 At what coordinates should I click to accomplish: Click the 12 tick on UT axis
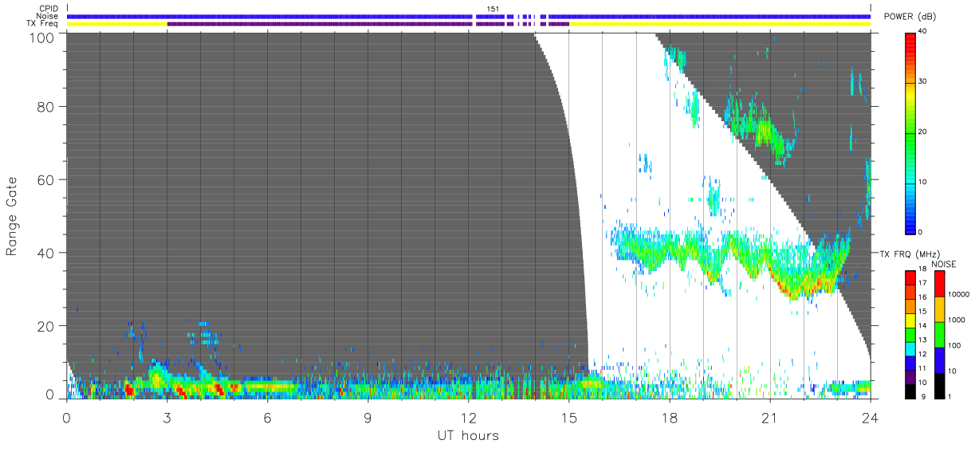pos(468,417)
